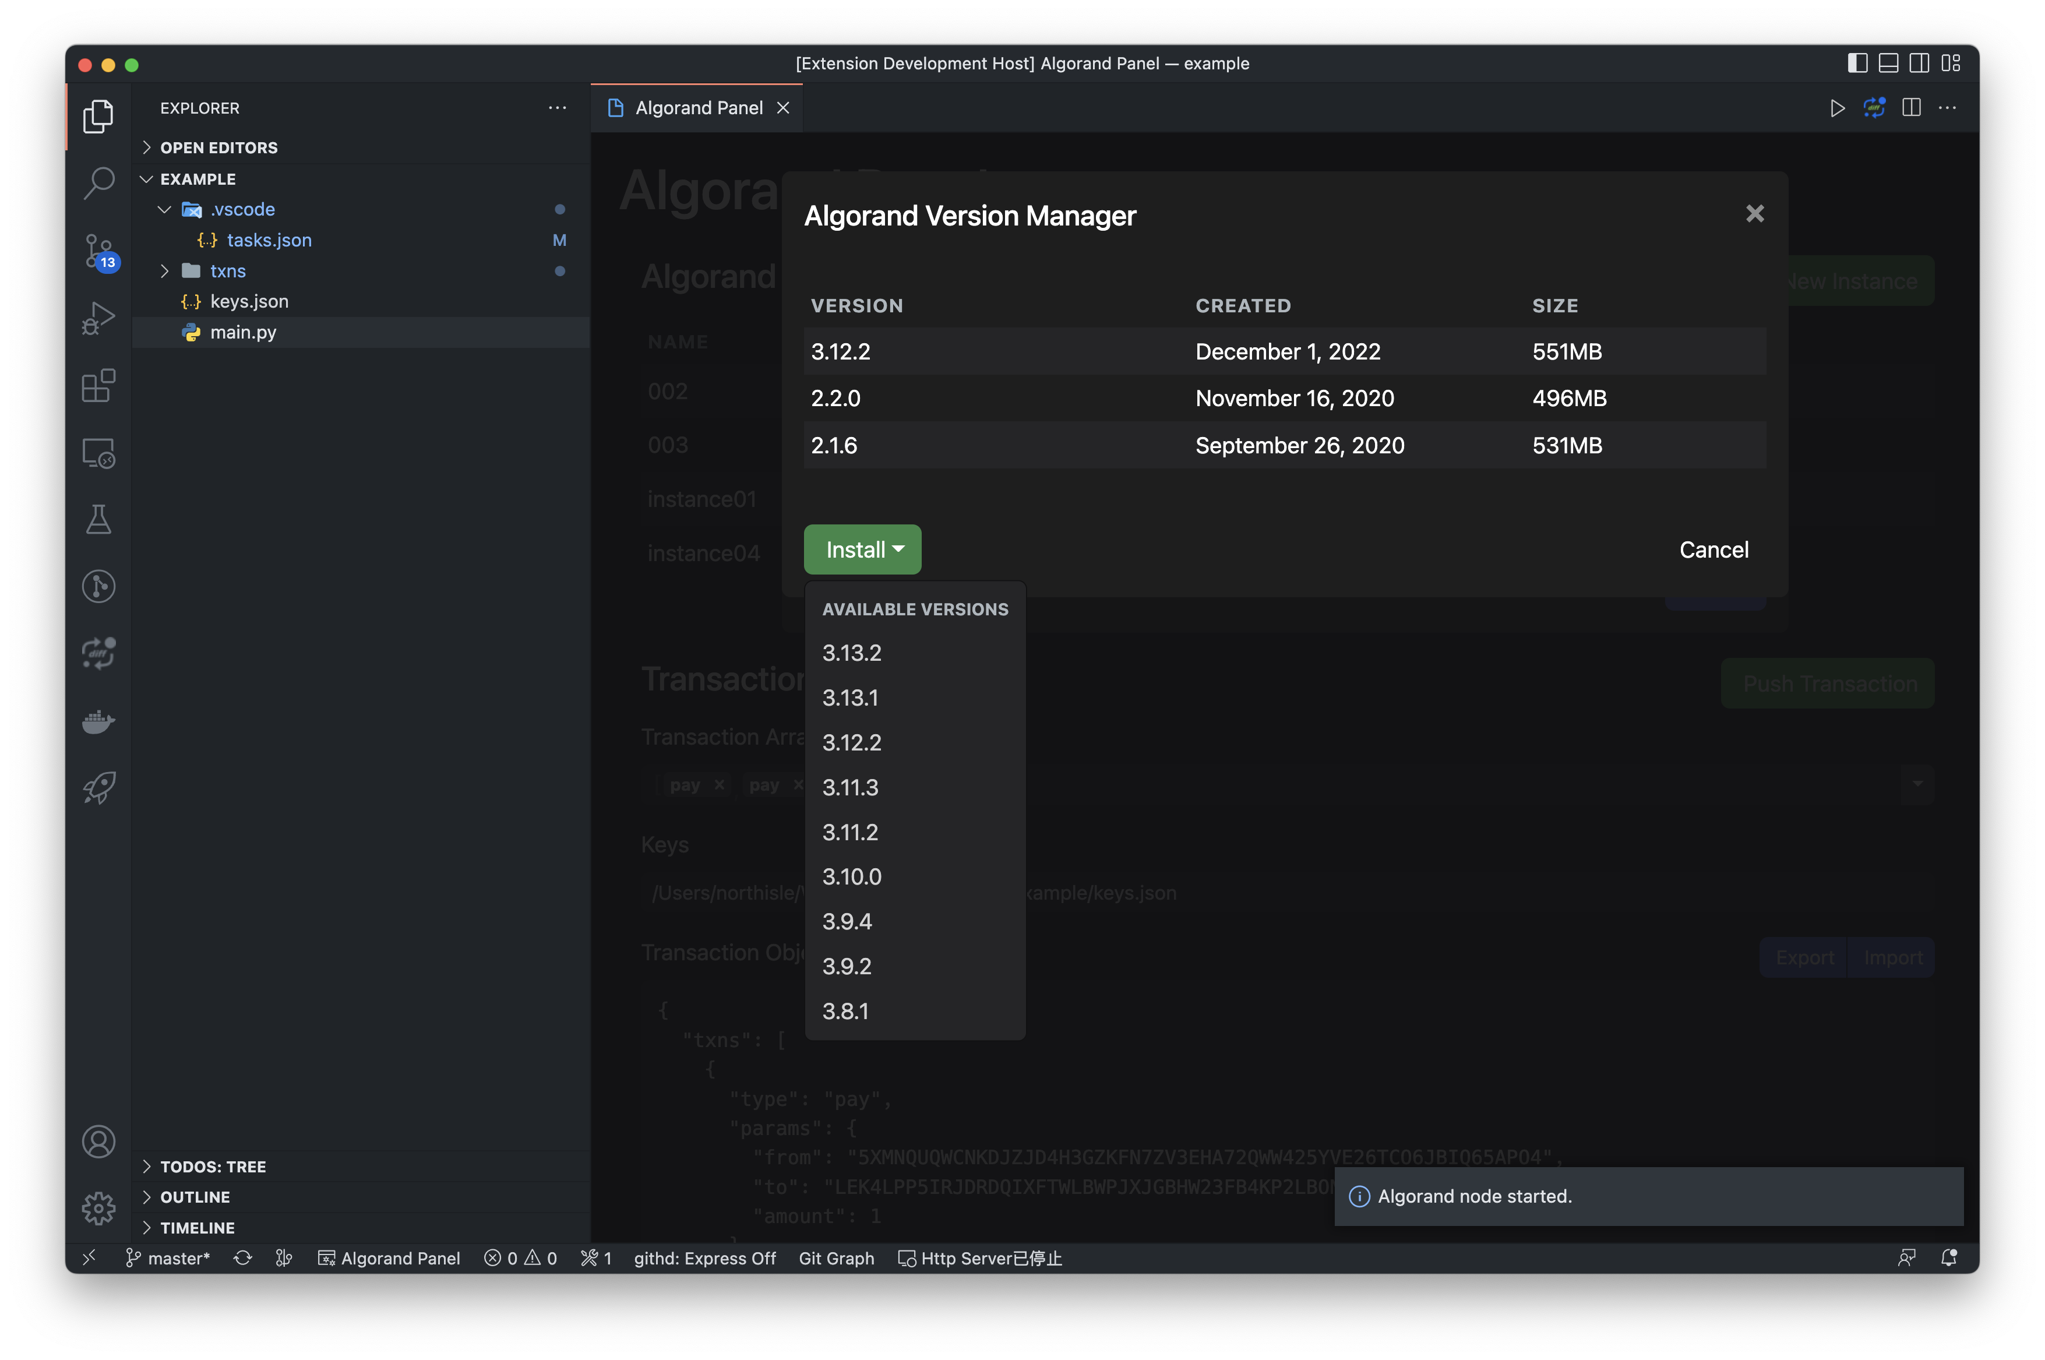Open the Testing flask icon
Image resolution: width=2045 pixels, height=1360 pixels.
point(99,520)
